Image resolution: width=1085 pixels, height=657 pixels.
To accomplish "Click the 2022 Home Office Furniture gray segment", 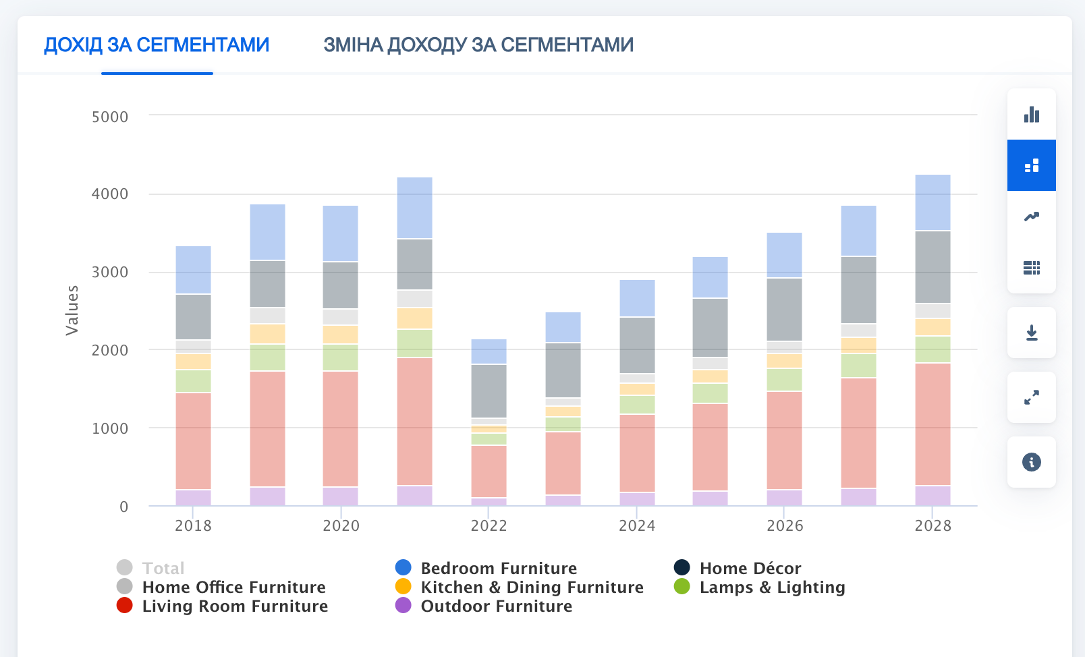I will pos(489,391).
